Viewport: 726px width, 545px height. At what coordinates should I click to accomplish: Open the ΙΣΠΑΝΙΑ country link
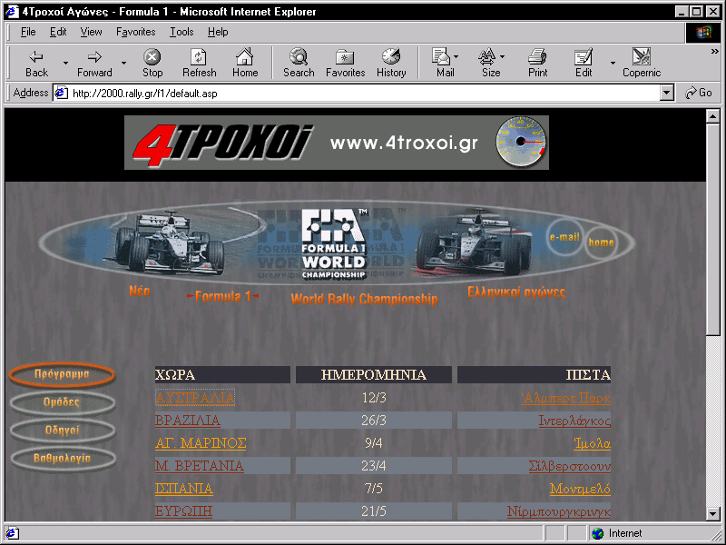184,489
